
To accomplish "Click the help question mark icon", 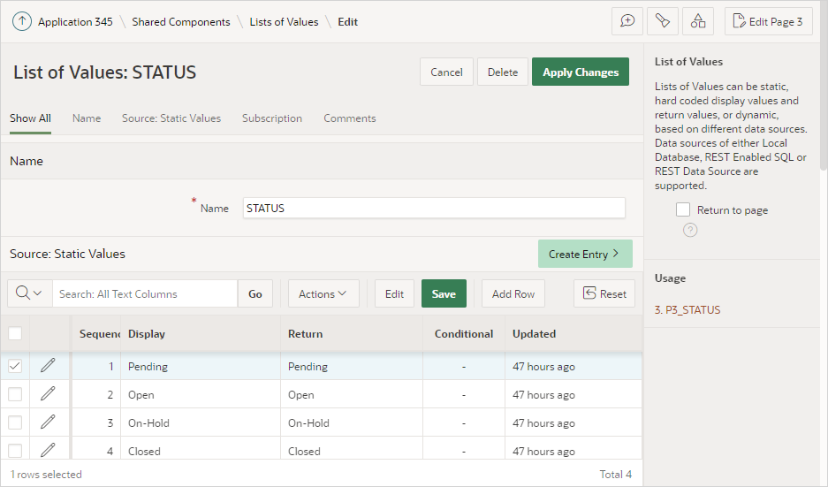I will (x=690, y=230).
